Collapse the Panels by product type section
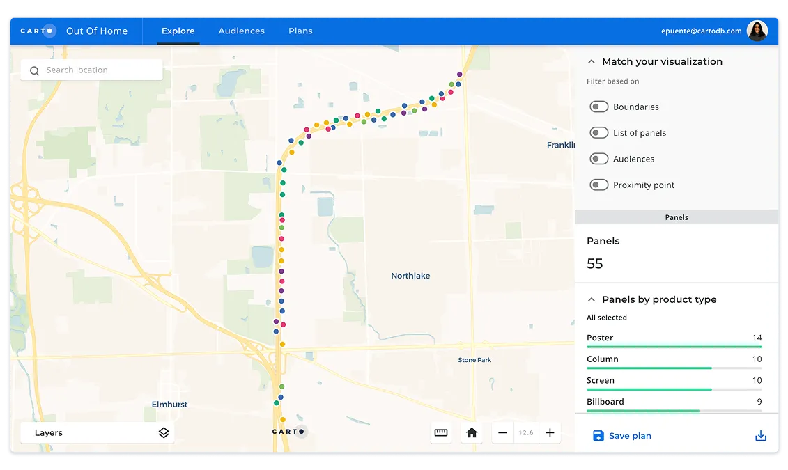 point(592,299)
